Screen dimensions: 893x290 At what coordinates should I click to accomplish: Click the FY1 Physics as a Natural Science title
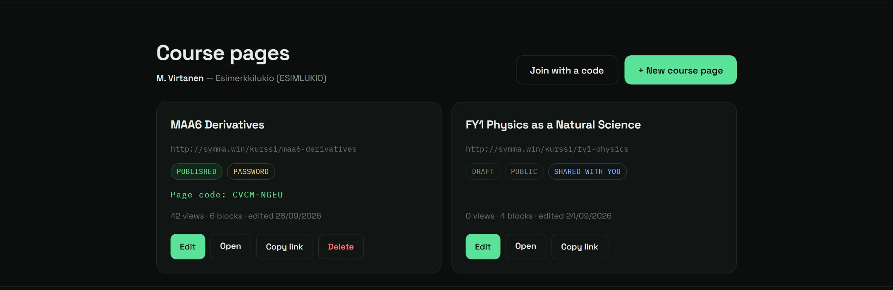click(553, 125)
